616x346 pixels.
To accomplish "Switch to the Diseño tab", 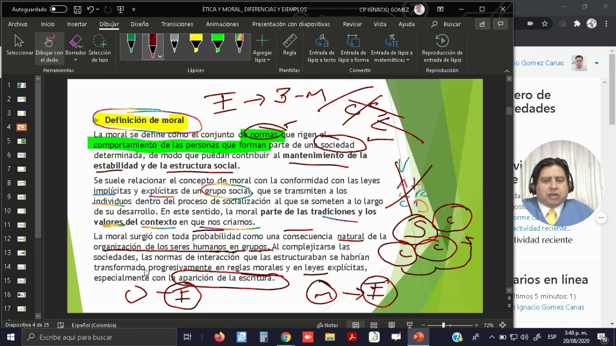I will 140,24.
